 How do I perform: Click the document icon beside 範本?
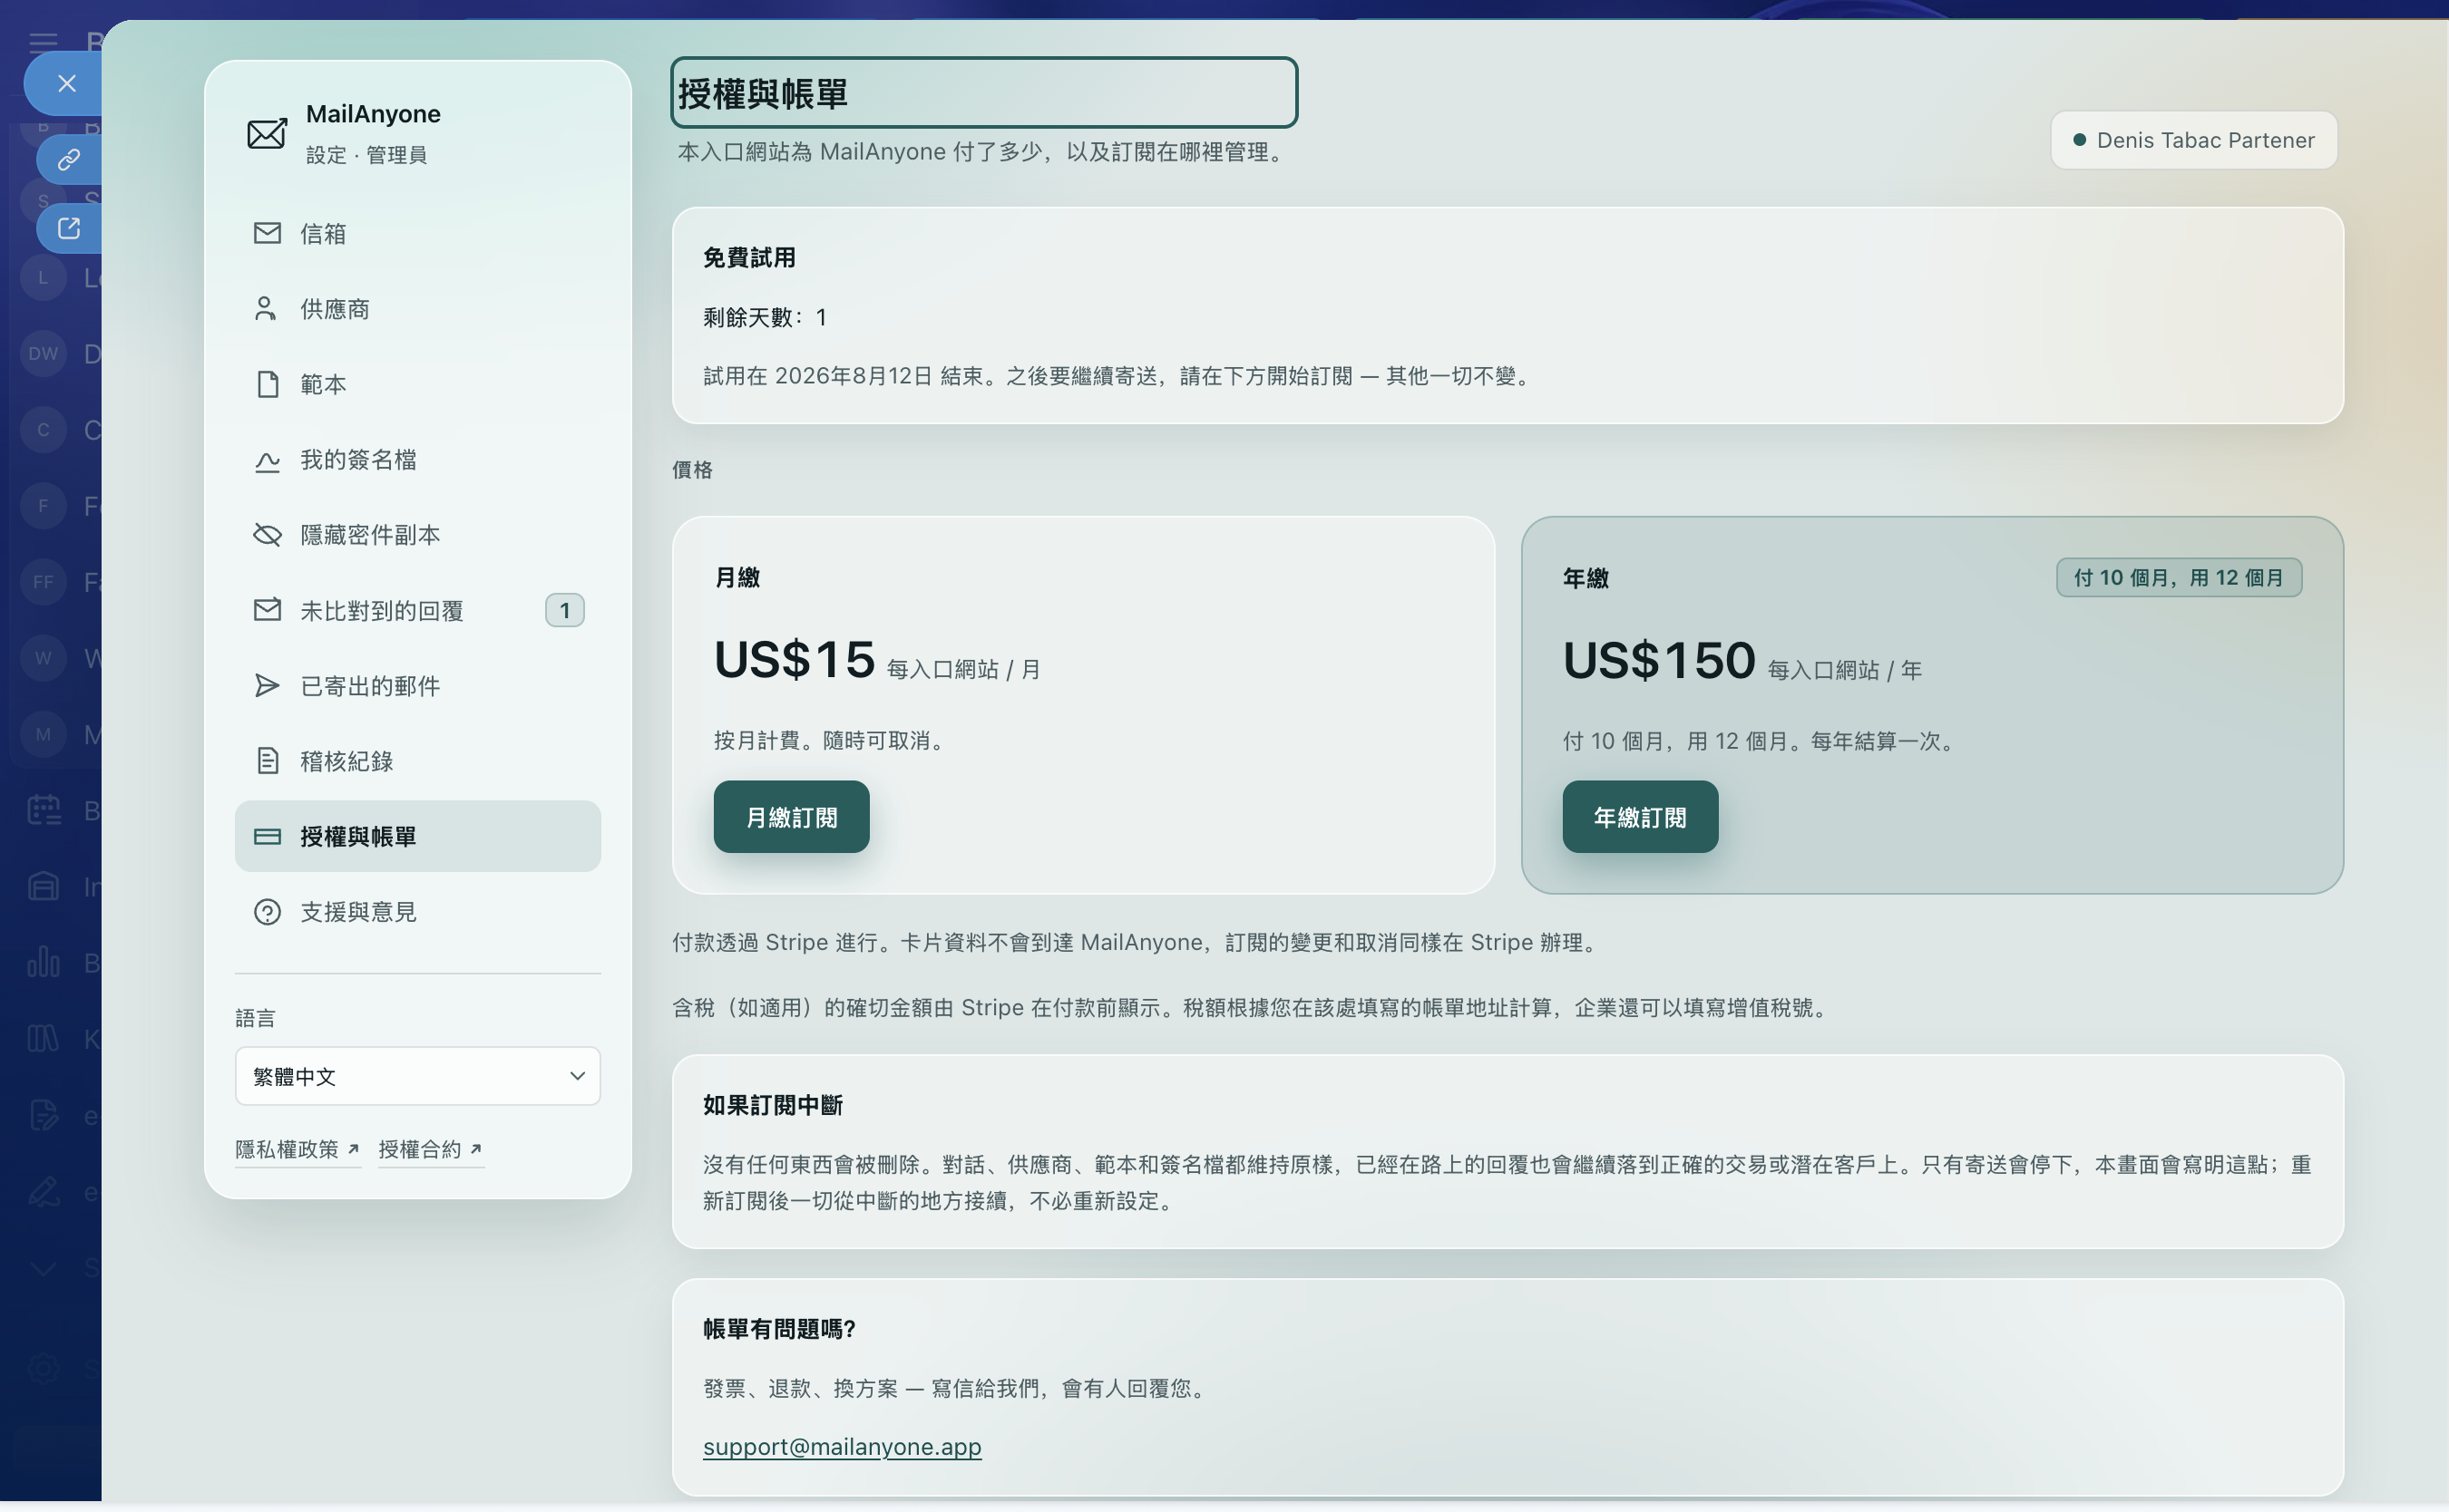coord(267,384)
